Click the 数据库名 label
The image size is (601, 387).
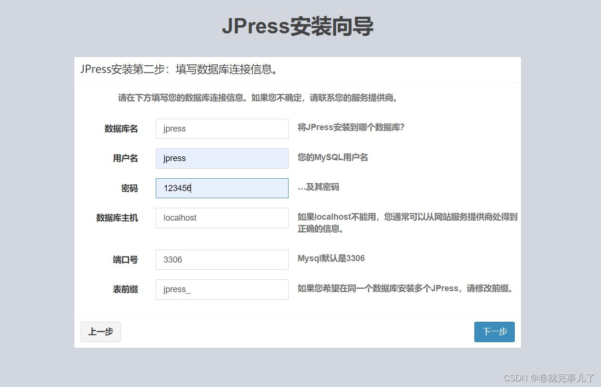(x=121, y=129)
